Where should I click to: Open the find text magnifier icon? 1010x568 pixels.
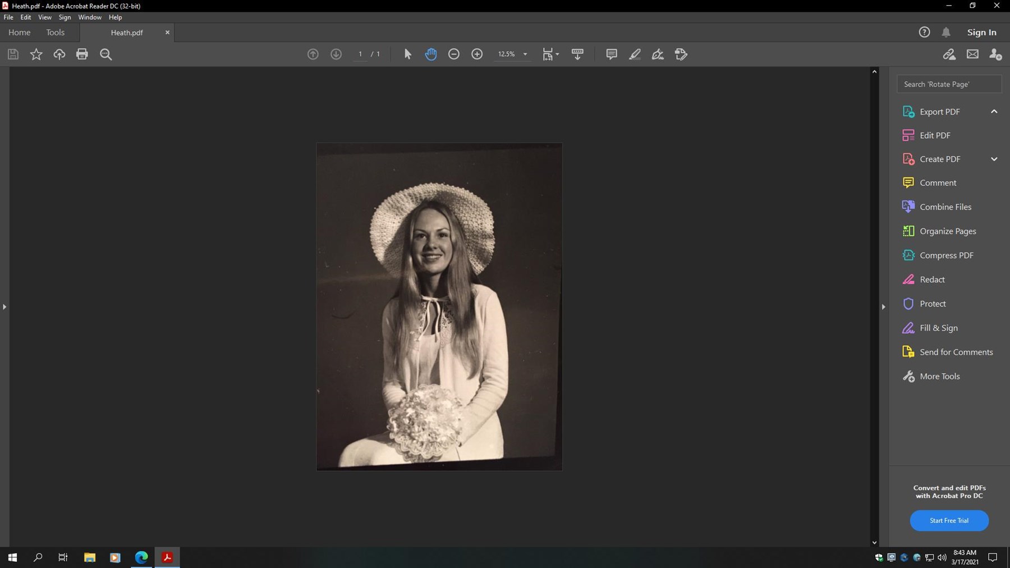(105, 54)
